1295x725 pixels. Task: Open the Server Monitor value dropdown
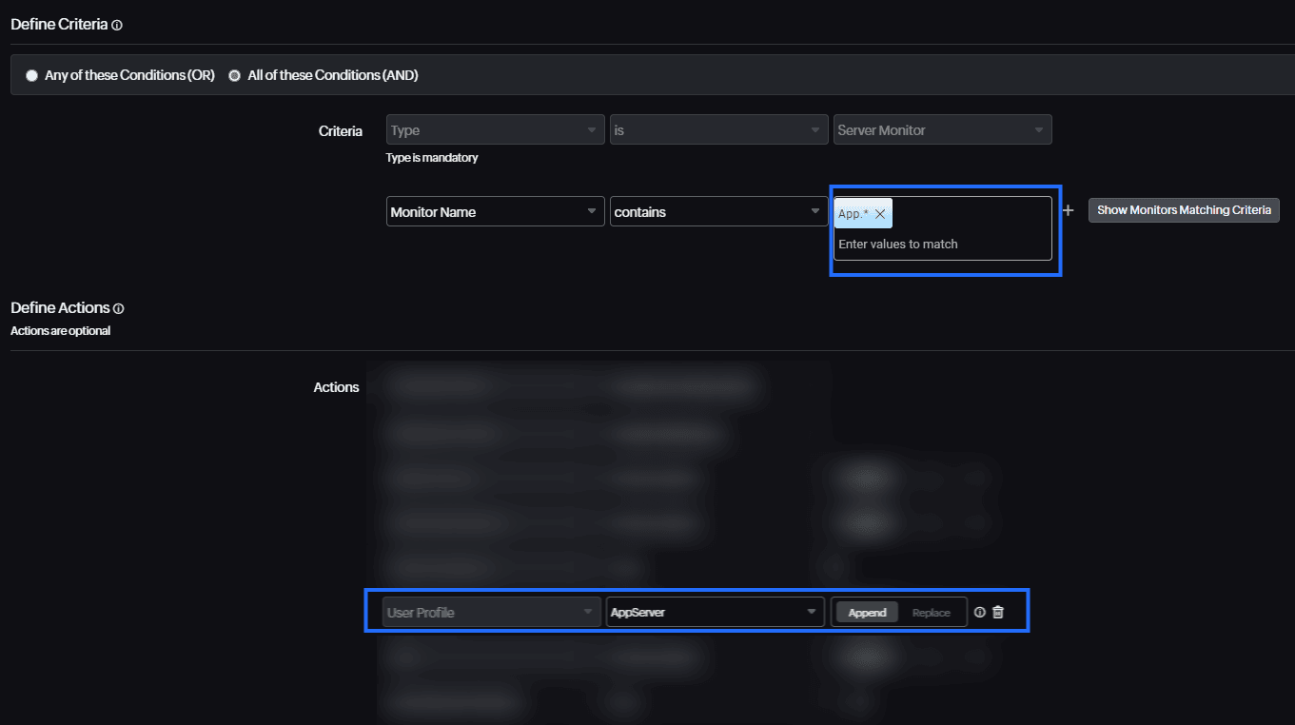pos(942,130)
